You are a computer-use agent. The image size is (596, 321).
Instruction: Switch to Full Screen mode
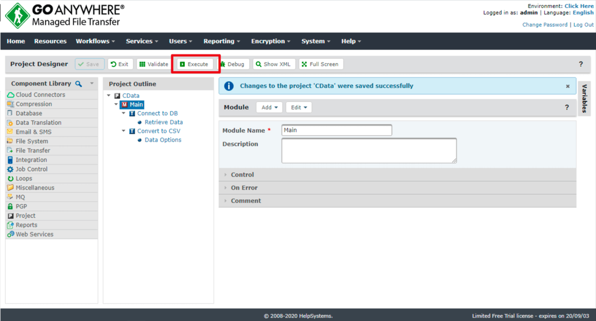coord(321,64)
